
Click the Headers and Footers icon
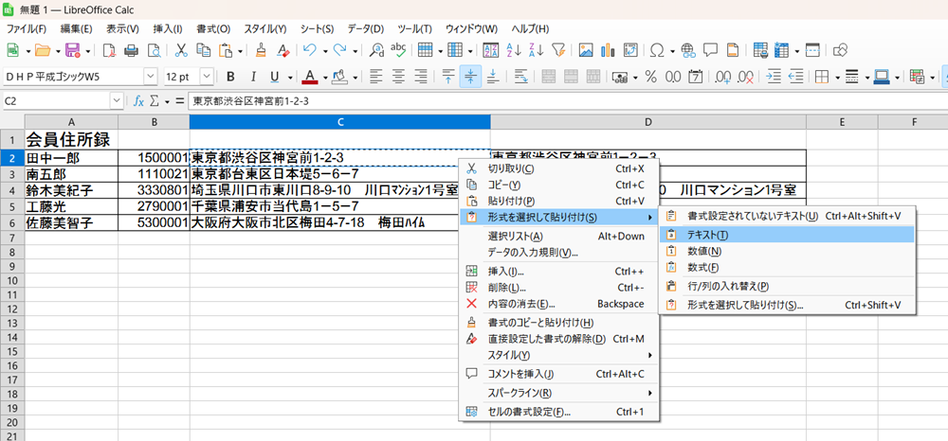[x=733, y=51]
